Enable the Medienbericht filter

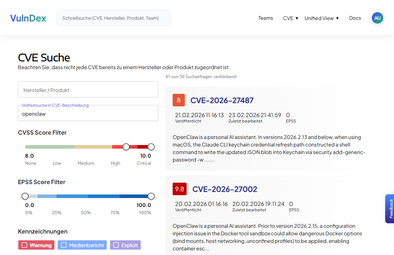(82, 245)
